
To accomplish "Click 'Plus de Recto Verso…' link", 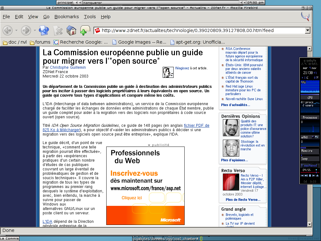I will 243,200.
